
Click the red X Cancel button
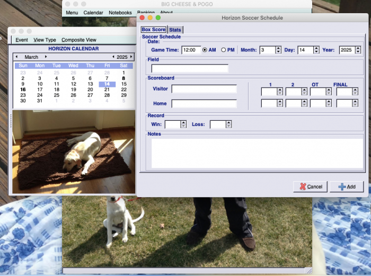click(310, 186)
